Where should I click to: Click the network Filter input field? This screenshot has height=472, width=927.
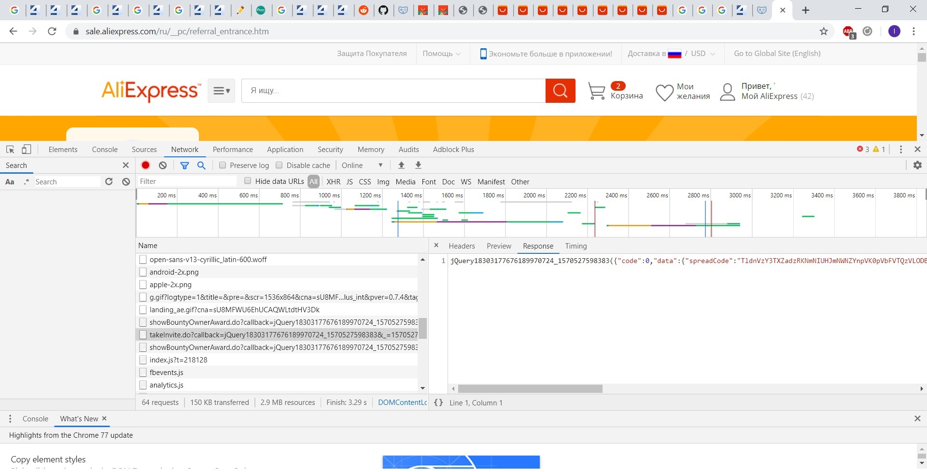tap(186, 181)
